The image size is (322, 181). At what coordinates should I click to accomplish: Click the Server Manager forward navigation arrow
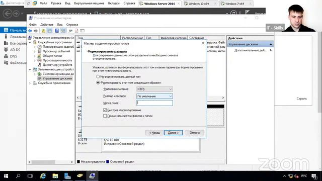click(16, 14)
